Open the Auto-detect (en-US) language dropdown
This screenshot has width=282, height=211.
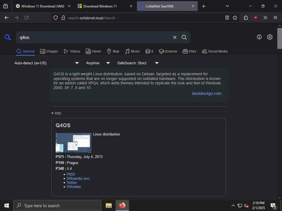tap(47, 63)
